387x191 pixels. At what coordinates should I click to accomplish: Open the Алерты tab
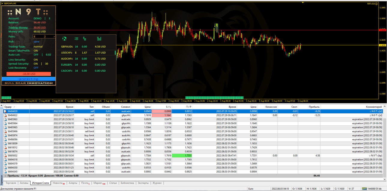click(73, 183)
